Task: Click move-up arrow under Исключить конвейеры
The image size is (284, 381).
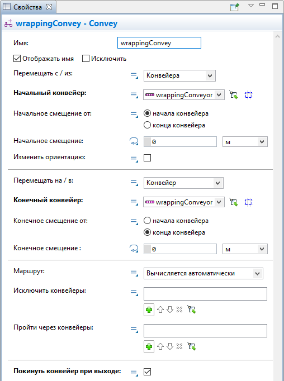Action: 160,309
